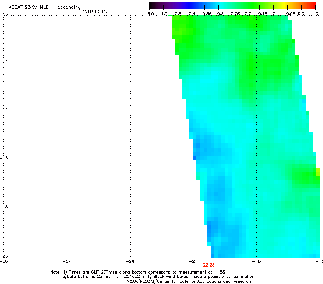Click the -0.05 color scale label
This screenshot has width=323, height=284.
click(289, 14)
